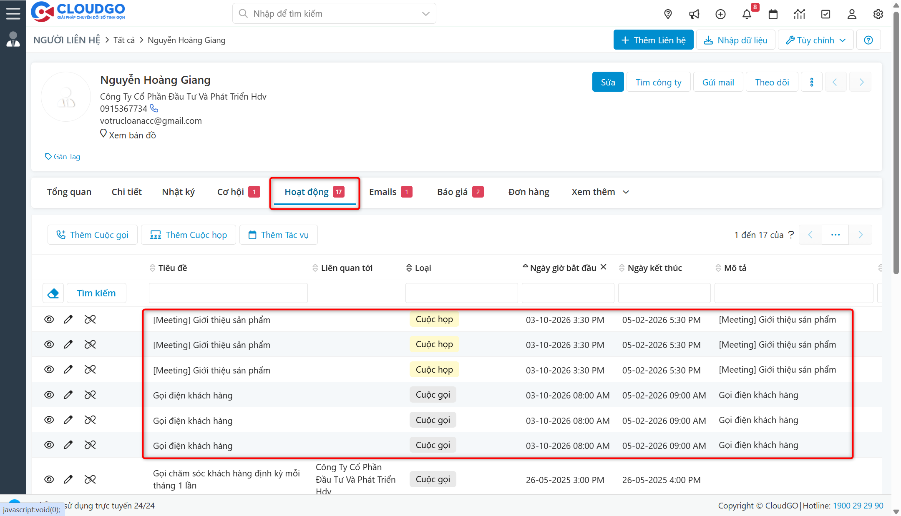Click the Tiêu đề filter input field
Image resolution: width=901 pixels, height=516 pixels.
tap(228, 293)
